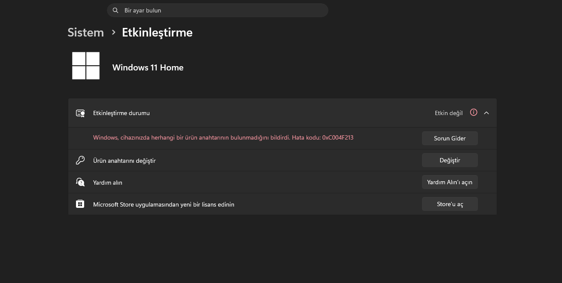Click the Etkinleştirme breadcrumb title
The width and height of the screenshot is (562, 283).
[157, 33]
